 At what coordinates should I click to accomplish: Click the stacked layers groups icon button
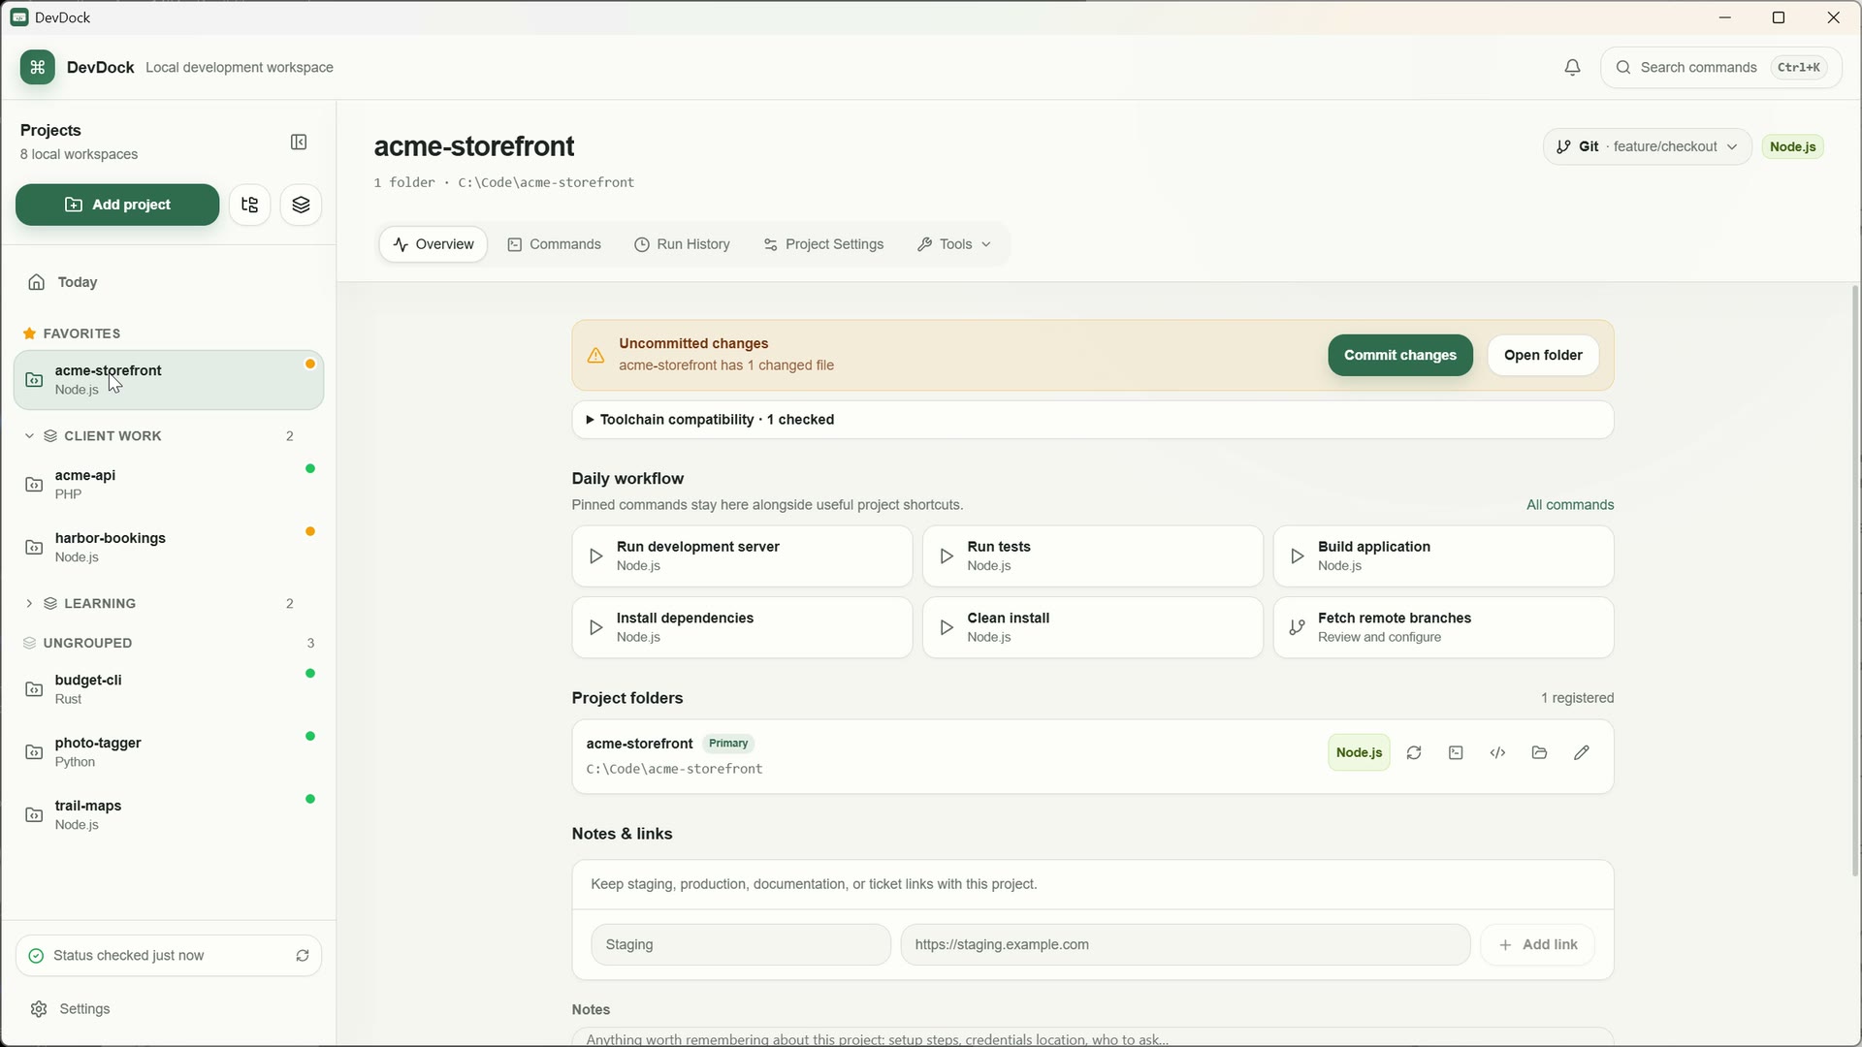[302, 205]
